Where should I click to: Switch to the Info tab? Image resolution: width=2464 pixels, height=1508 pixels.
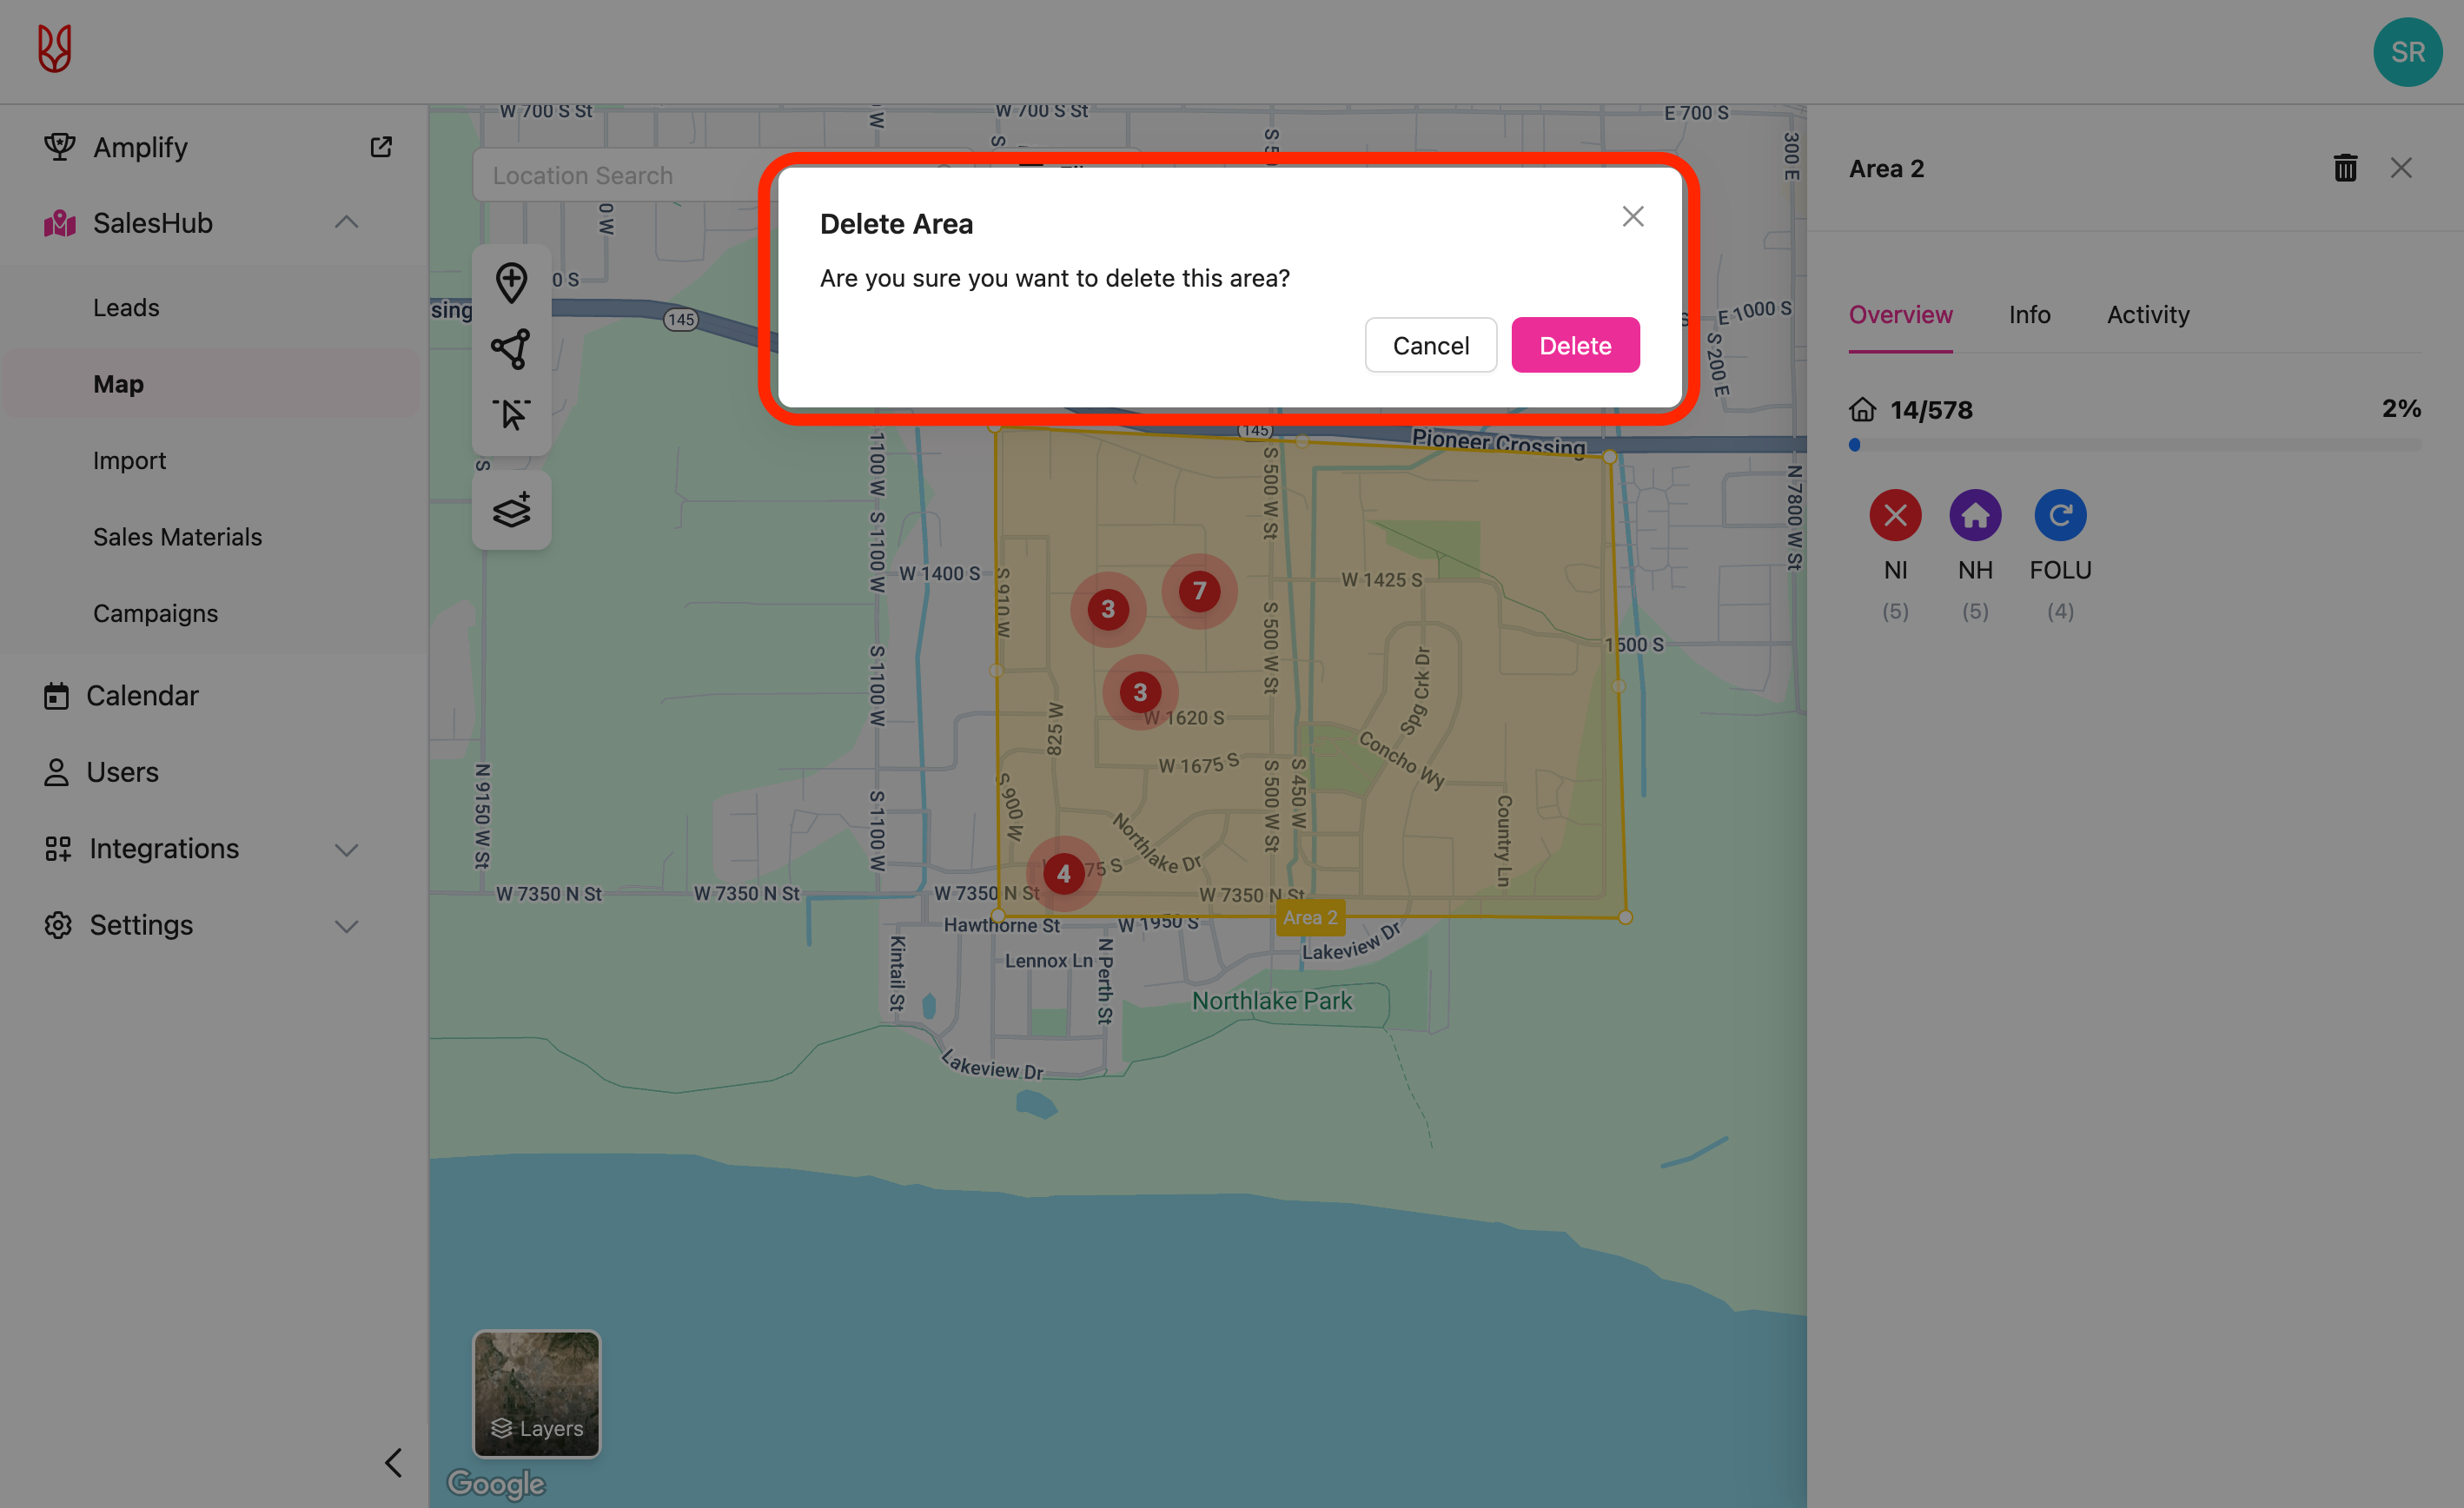point(2029,315)
